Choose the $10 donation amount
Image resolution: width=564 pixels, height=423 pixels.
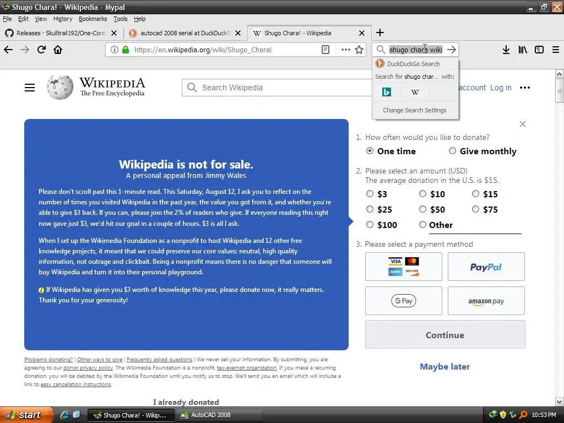(x=422, y=194)
